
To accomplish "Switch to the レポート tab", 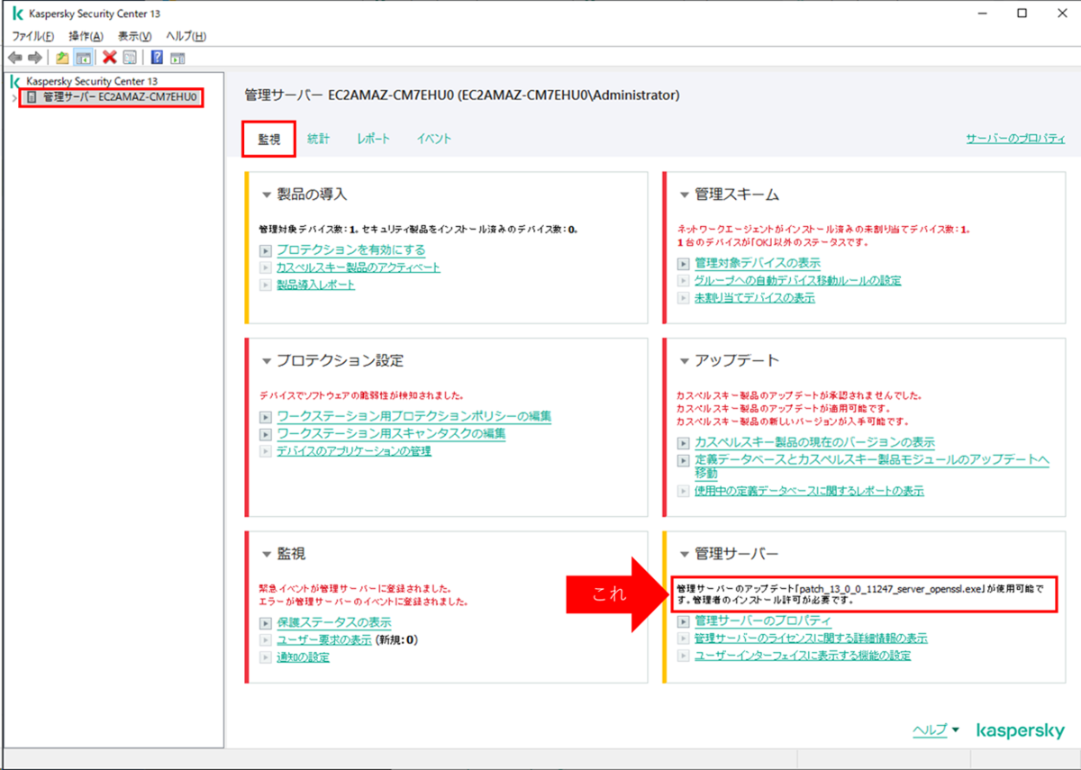I will tap(373, 139).
